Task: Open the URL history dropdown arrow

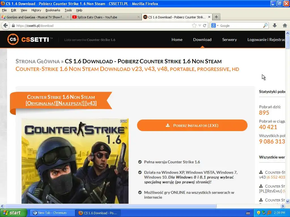Action: pyautogui.click(x=200, y=26)
